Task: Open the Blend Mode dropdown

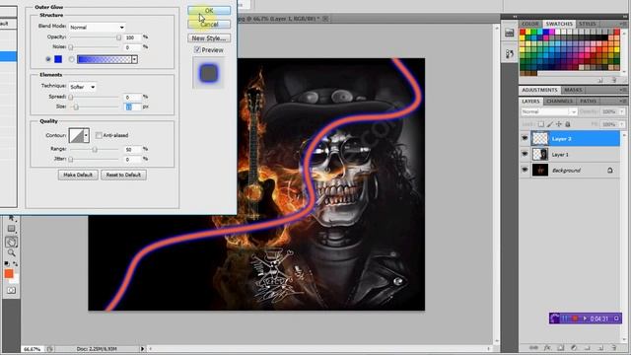Action: click(97, 27)
